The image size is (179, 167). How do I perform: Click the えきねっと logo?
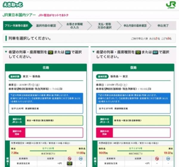pyautogui.click(x=13, y=5)
